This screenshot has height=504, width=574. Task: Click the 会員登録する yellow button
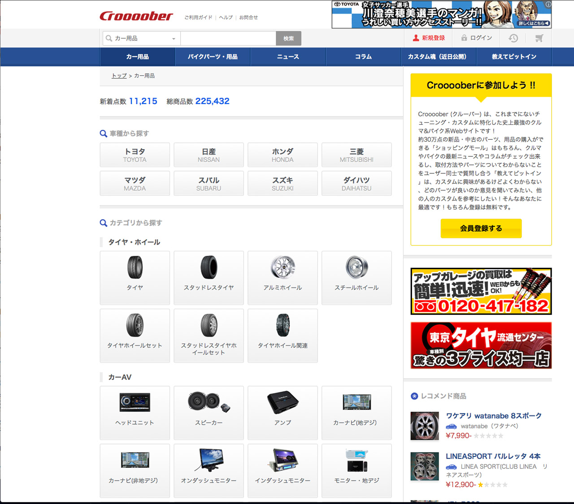[x=481, y=228]
